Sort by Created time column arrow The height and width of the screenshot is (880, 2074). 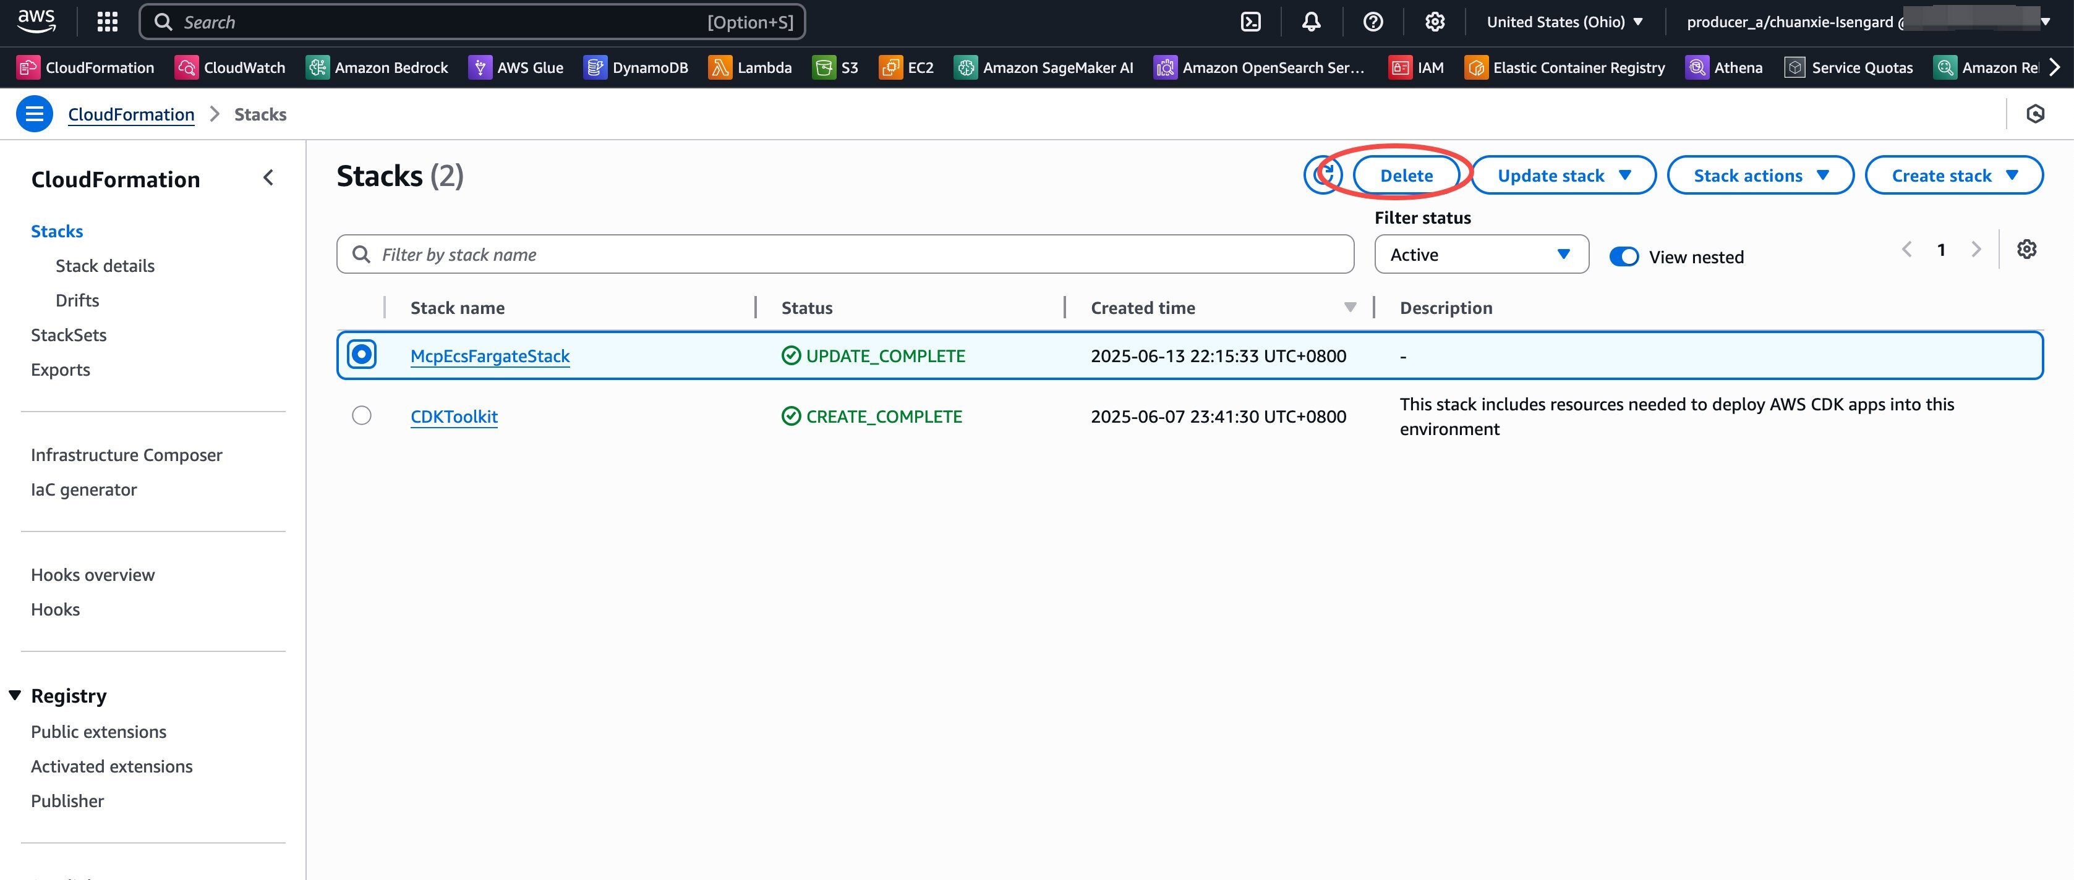(1350, 307)
